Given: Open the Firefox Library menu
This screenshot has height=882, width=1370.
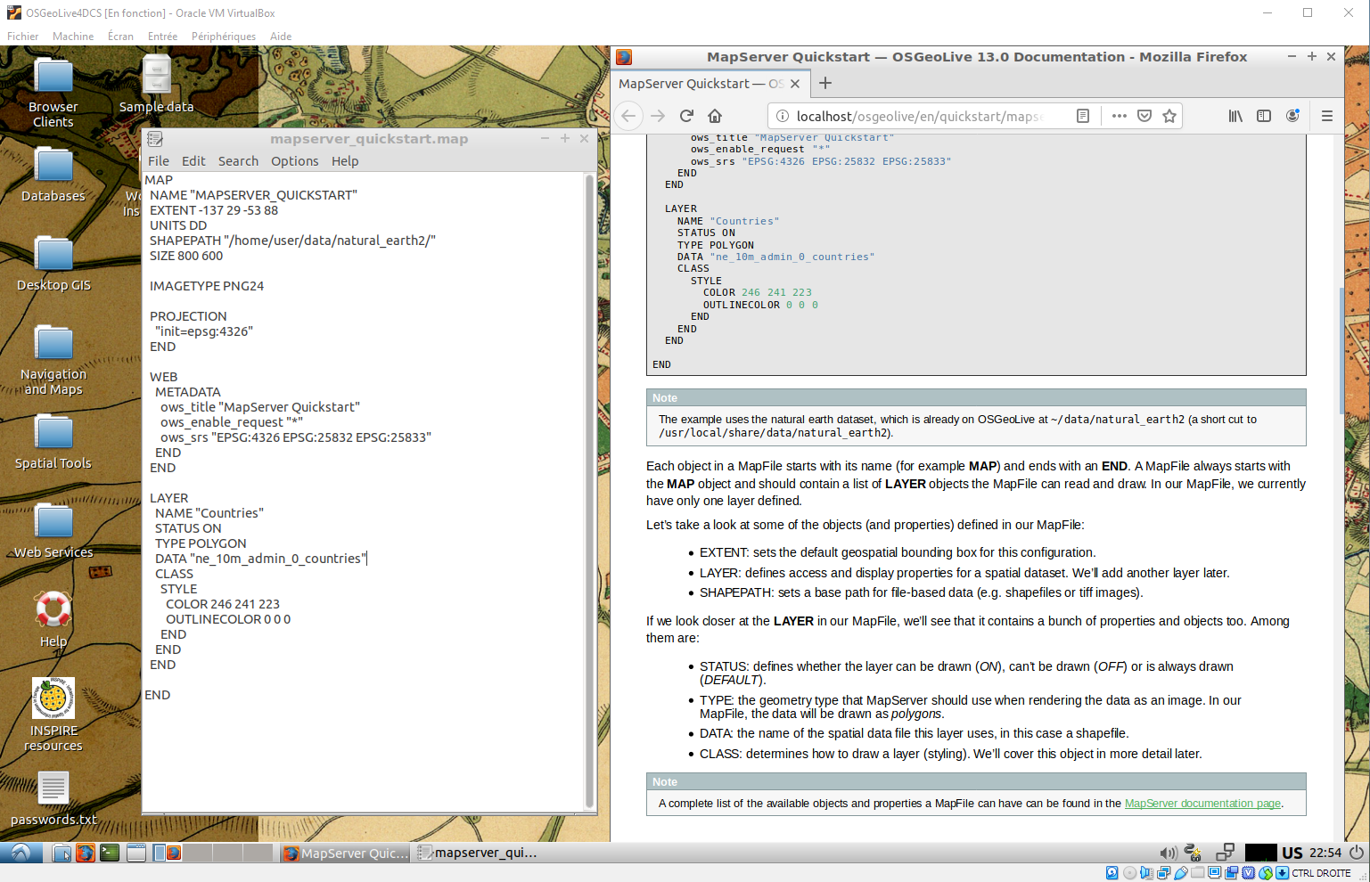Looking at the screenshot, I should pos(1235,116).
